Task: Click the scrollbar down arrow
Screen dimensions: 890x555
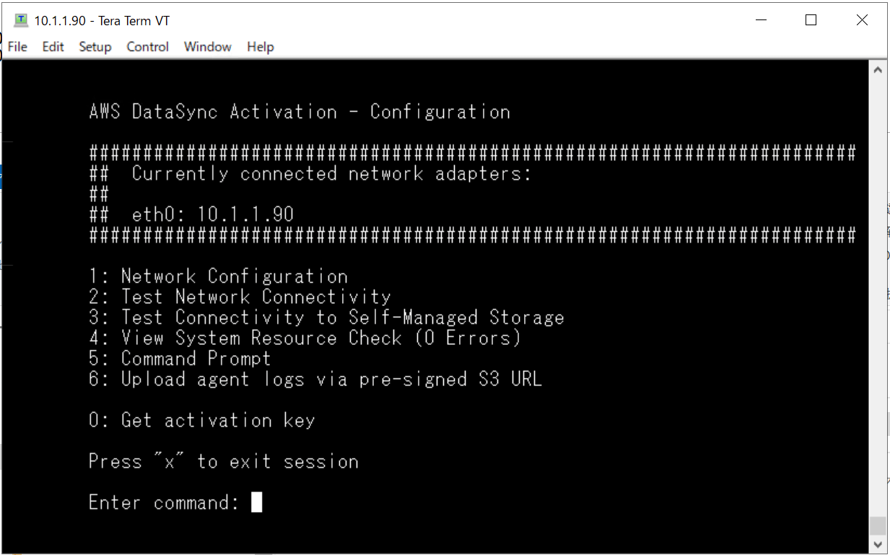Action: [878, 544]
